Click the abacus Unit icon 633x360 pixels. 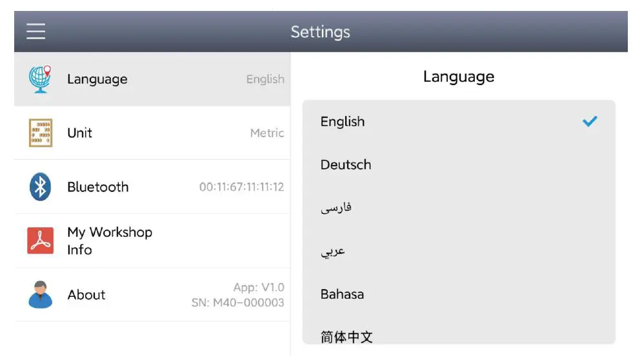[x=40, y=133]
